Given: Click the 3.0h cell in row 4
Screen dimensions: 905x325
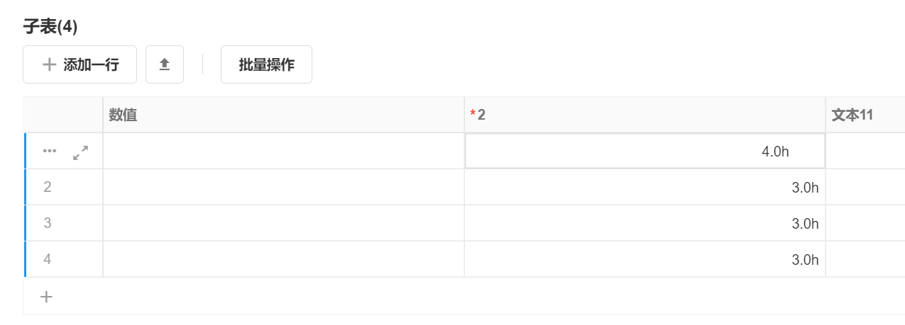Looking at the screenshot, I should 645,259.
